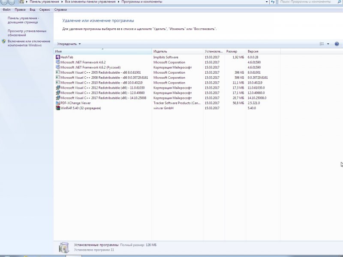Select HashTab row name text
This screenshot has height=257, width=343.
tap(67, 57)
